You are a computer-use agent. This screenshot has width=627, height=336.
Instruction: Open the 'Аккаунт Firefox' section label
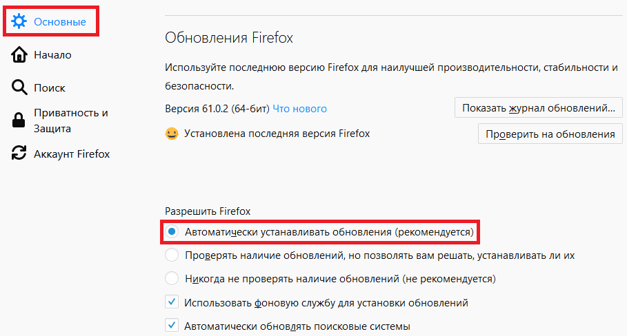[72, 154]
